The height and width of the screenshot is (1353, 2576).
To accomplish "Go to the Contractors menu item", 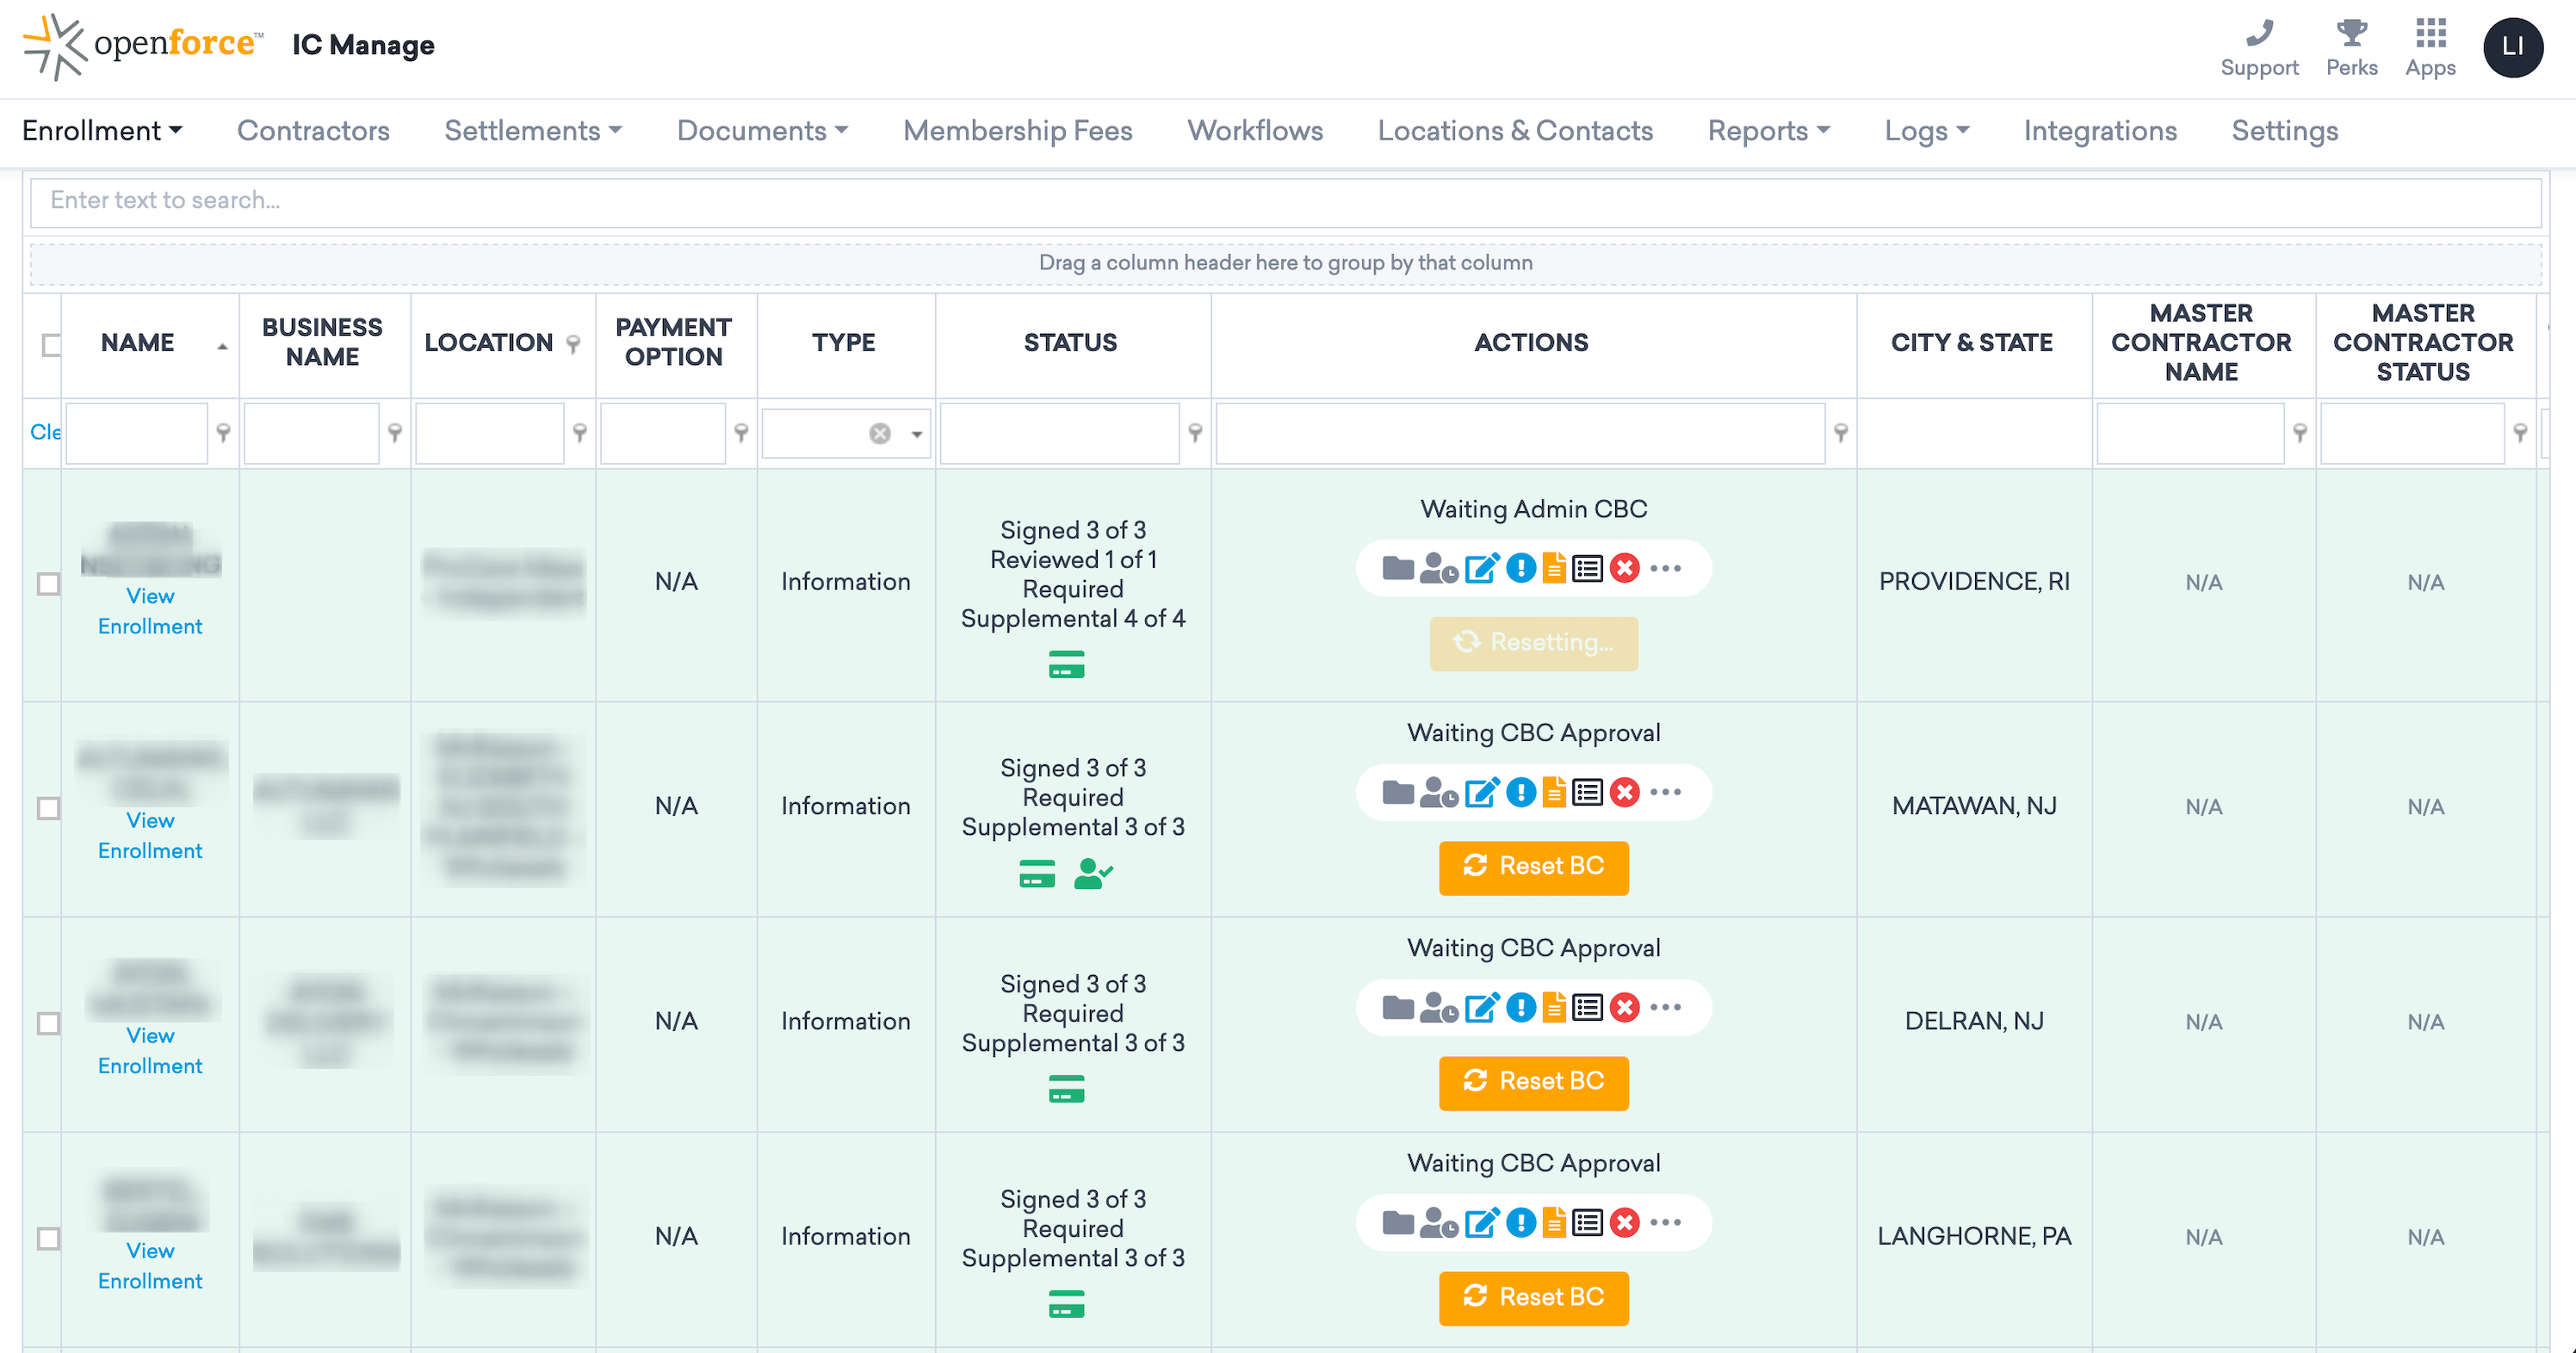I will (x=313, y=131).
